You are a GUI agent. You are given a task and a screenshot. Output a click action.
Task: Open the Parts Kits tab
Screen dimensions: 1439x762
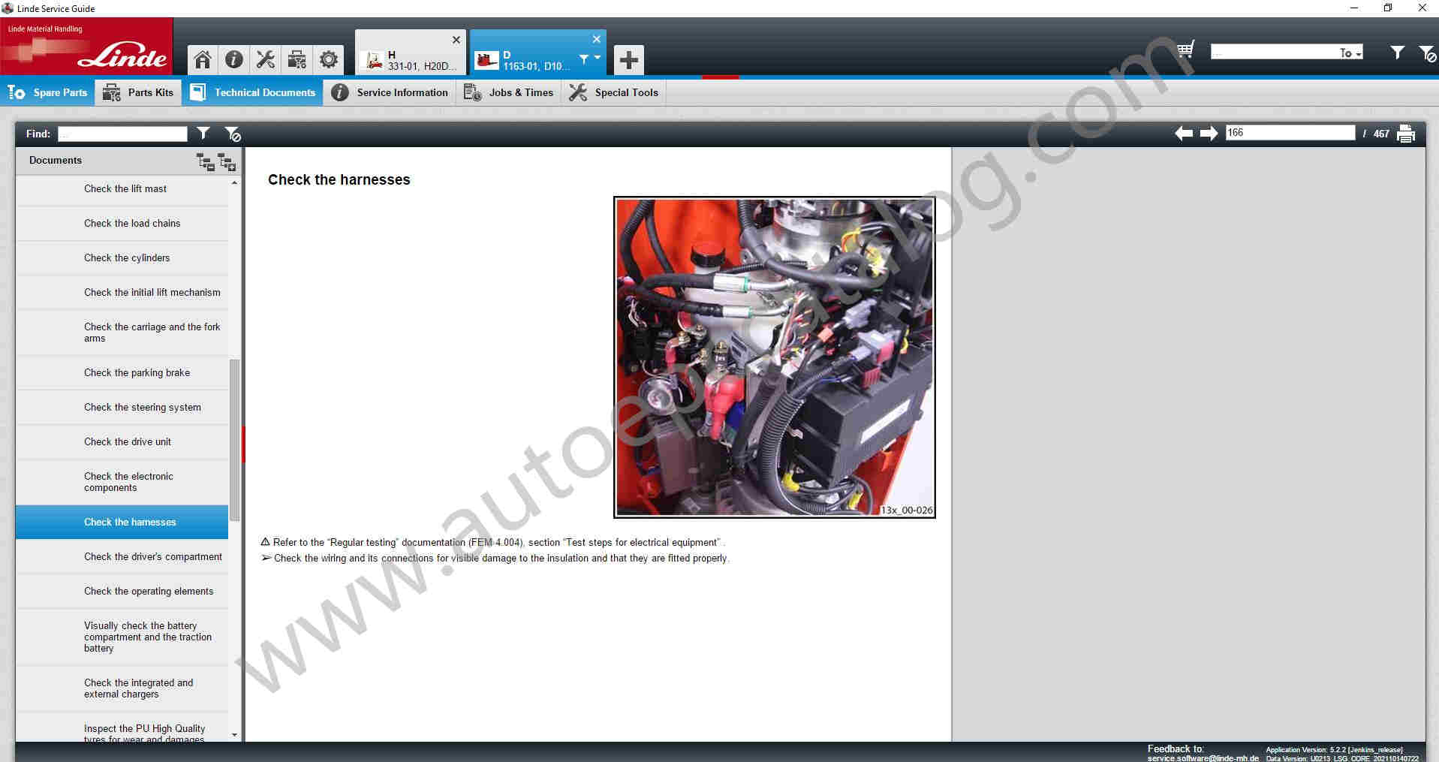click(x=138, y=92)
